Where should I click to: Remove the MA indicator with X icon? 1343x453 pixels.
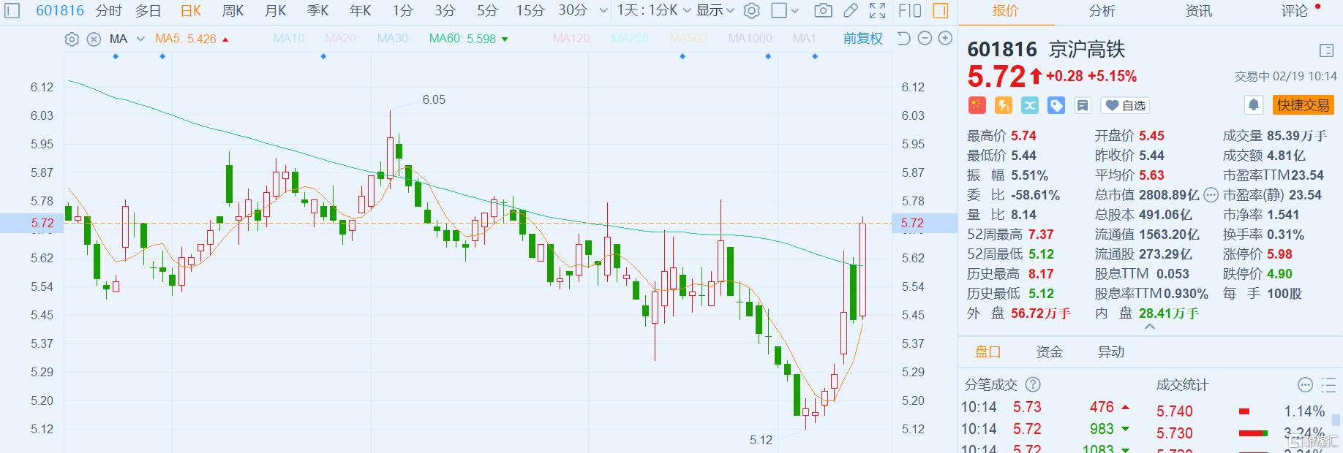pyautogui.click(x=94, y=39)
